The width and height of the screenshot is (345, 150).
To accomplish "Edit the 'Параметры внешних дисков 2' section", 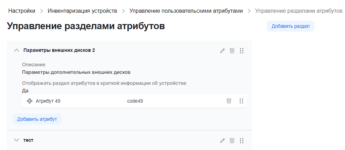I will 222,50.
